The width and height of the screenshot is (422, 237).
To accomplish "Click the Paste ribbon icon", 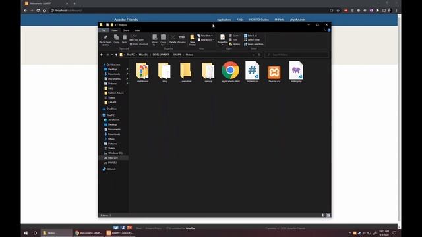I will (x=125, y=39).
